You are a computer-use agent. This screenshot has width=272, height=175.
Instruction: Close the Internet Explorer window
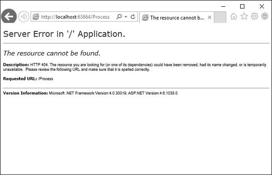tap(262, 6)
